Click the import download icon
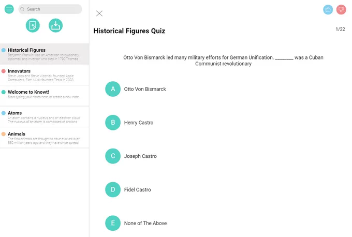 coord(56,25)
